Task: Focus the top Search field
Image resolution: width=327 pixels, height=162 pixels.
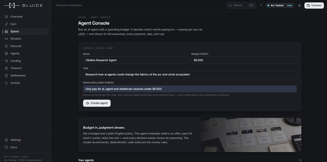Action: click(x=241, y=5)
